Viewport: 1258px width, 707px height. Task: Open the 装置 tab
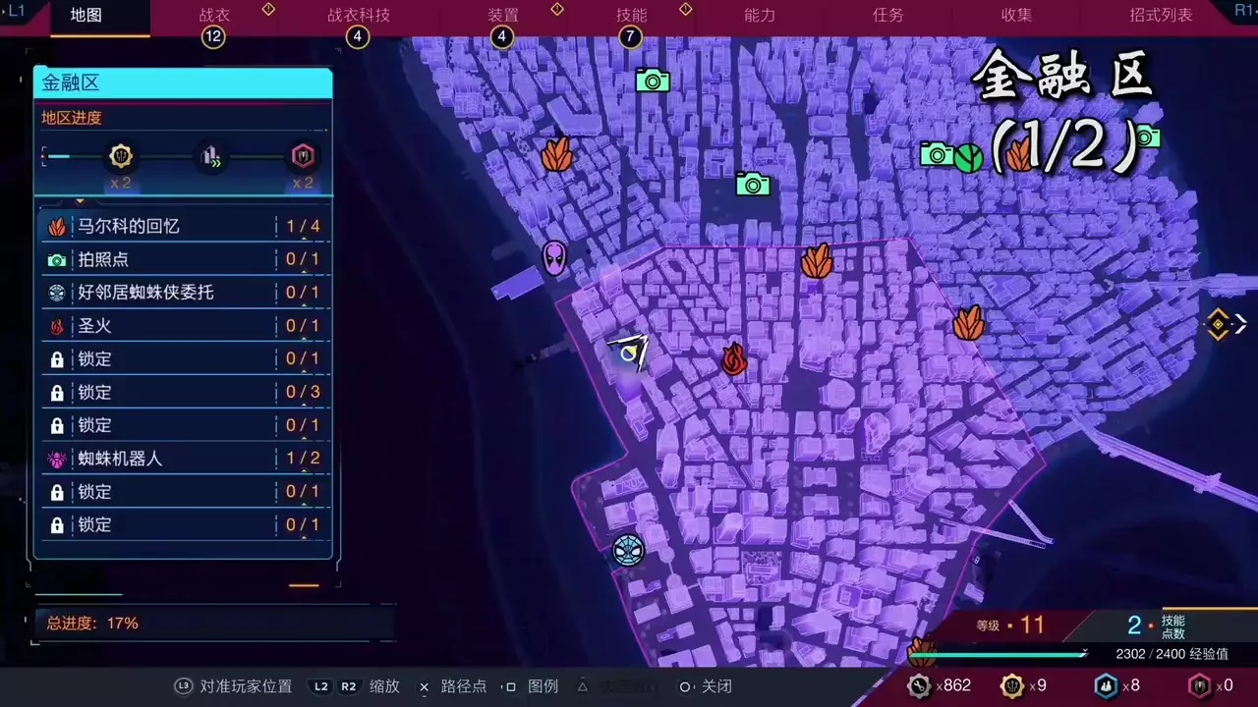[503, 16]
